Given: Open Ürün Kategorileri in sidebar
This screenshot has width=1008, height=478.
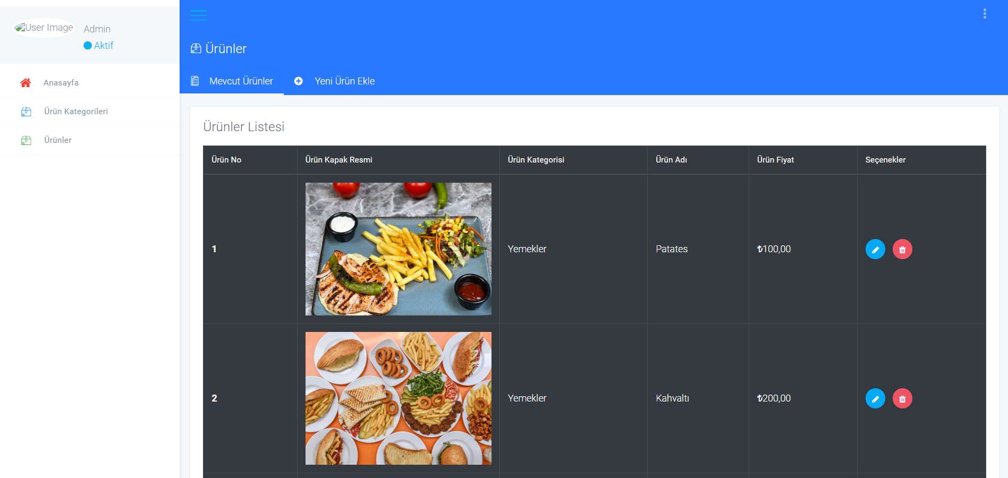Looking at the screenshot, I should click(76, 112).
